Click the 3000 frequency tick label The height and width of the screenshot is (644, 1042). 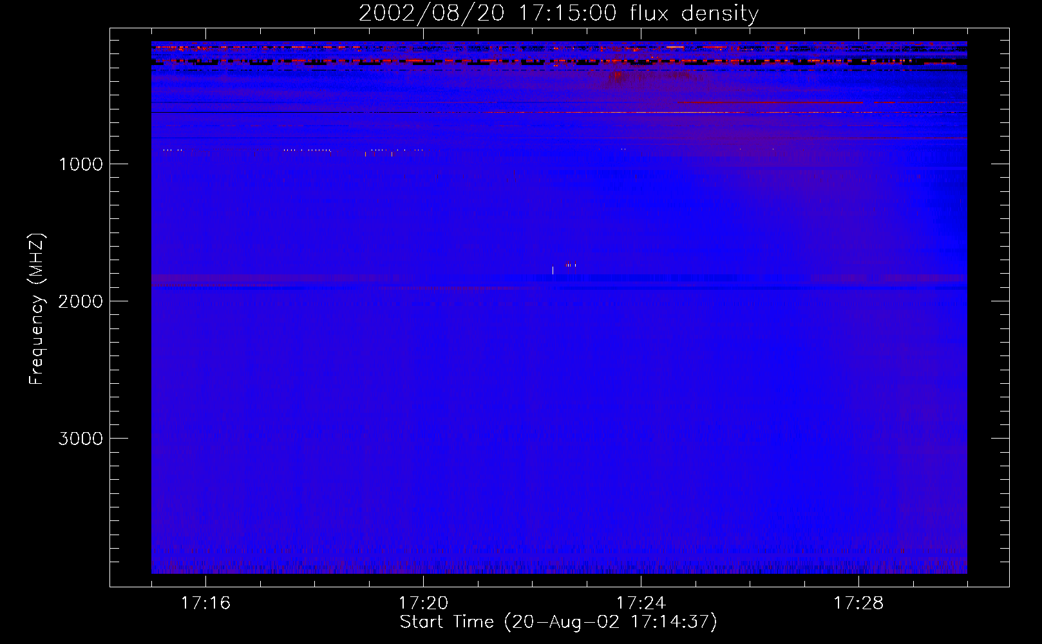point(81,439)
